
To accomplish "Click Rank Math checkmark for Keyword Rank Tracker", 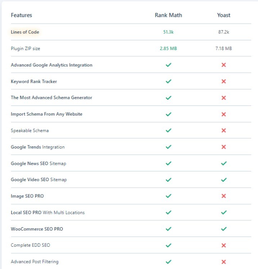I will click(168, 81).
